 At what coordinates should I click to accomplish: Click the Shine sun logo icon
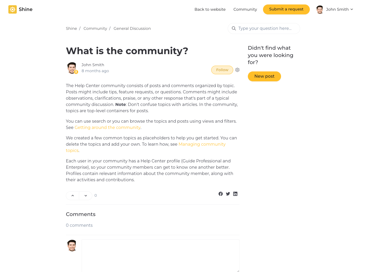(13, 9)
